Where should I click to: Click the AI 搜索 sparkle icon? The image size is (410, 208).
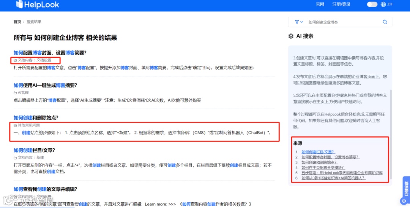(291, 36)
